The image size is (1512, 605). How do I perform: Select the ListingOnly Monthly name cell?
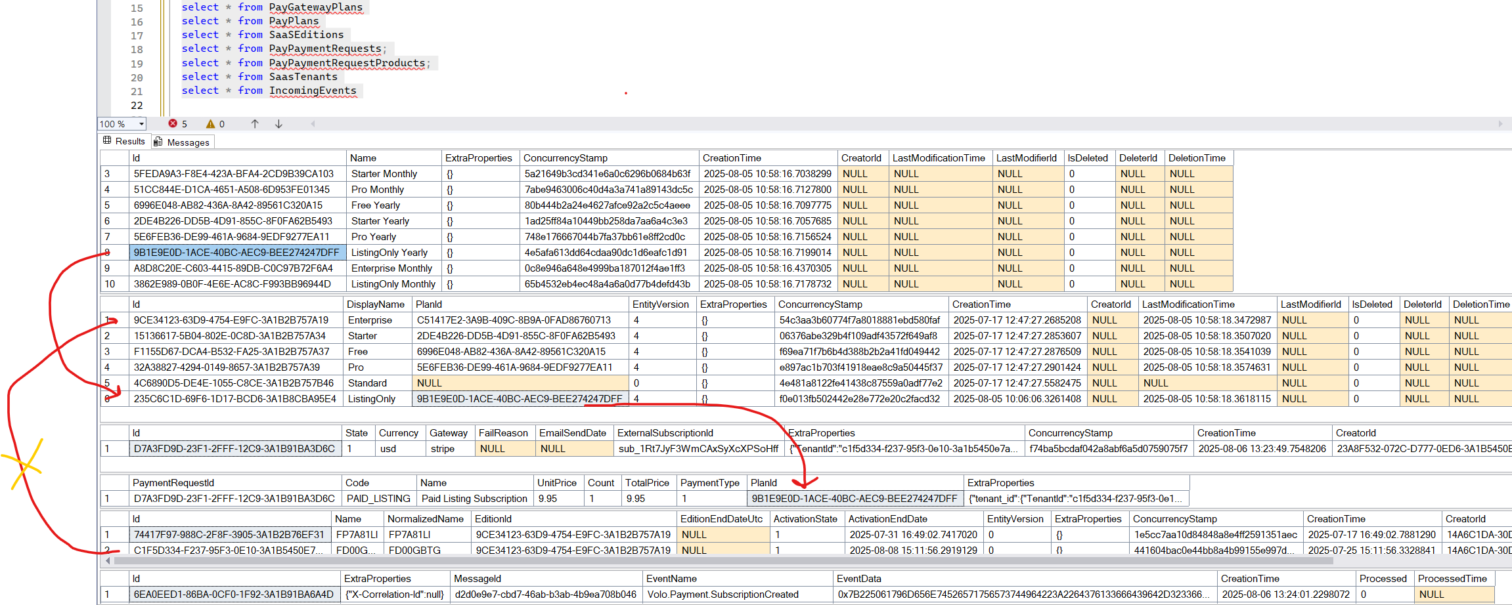click(394, 284)
